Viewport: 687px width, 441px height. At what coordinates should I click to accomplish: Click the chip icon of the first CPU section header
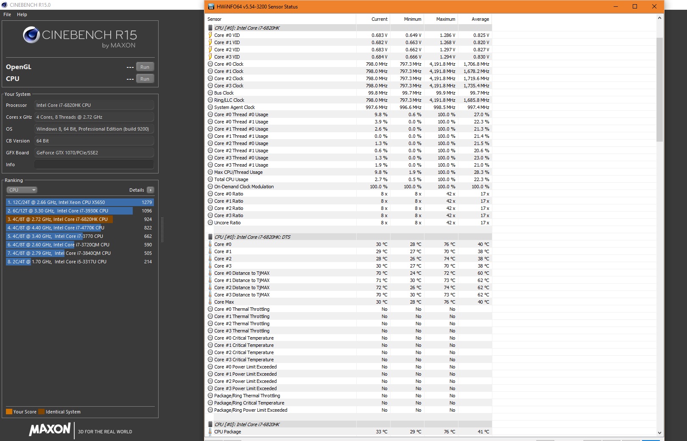point(210,28)
